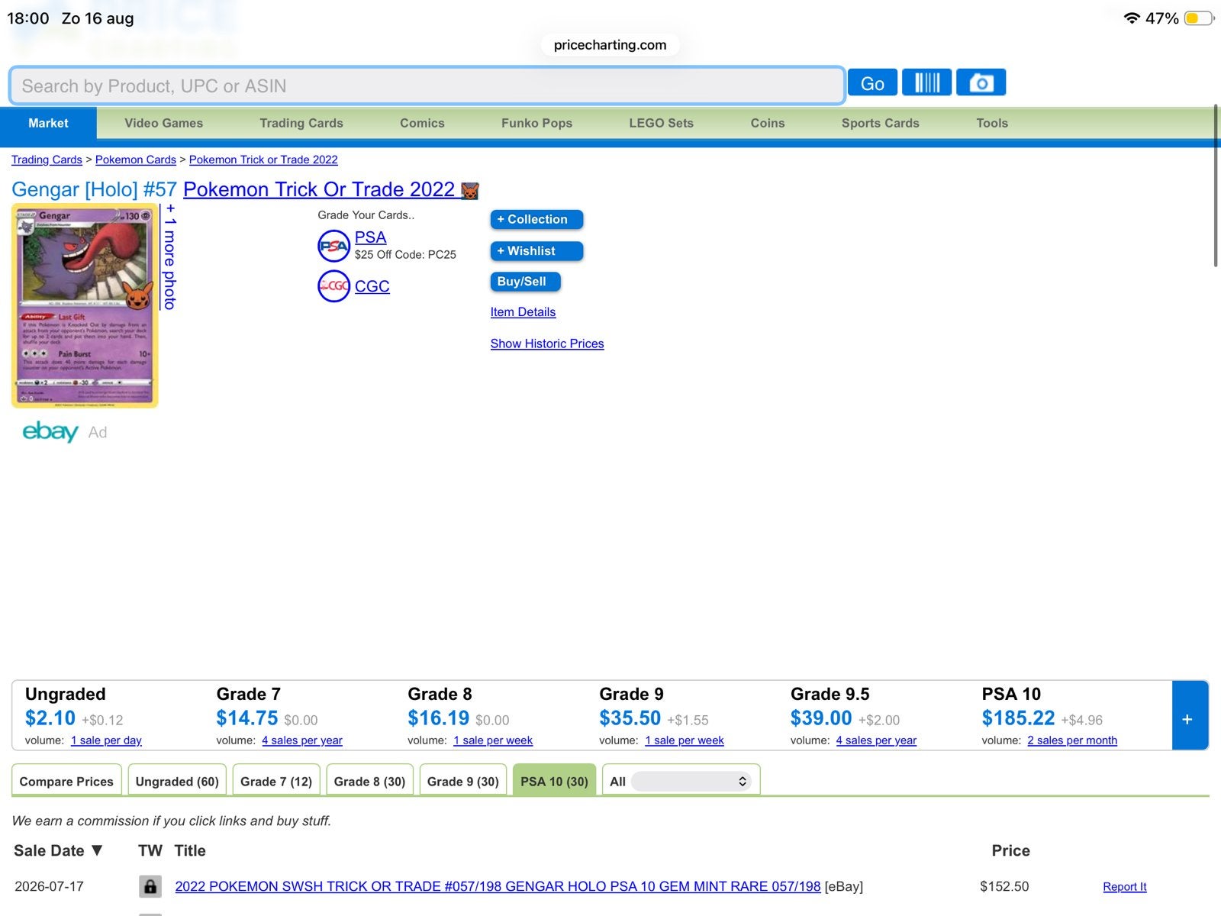Open the Gengar Holo PSA 10 eBay listing
Image resolution: width=1221 pixels, height=916 pixels.
click(498, 886)
